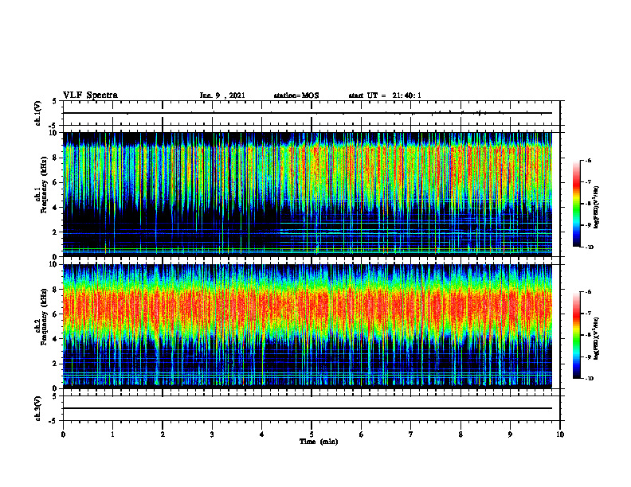Screen dimensions: 631x487
Task: Click the ch.1 frequency axis "6" tick label
Action: [x=56, y=182]
